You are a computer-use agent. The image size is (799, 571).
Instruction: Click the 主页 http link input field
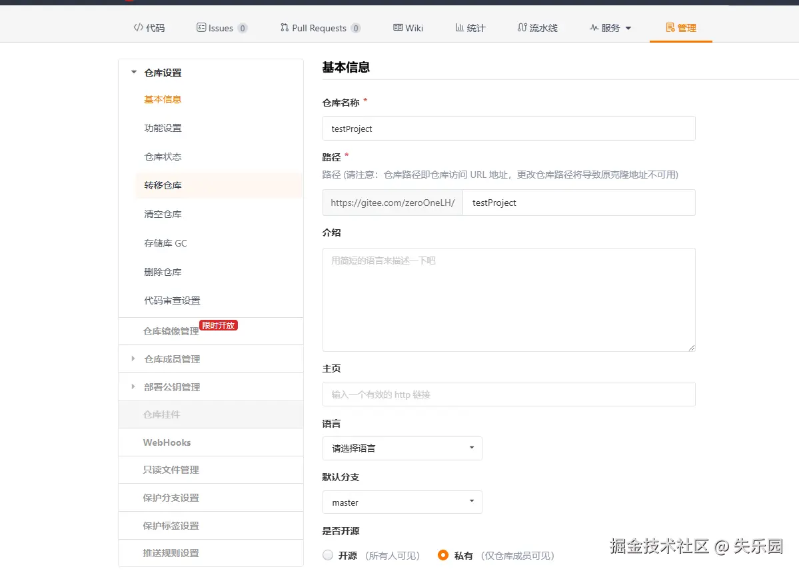tap(508, 394)
